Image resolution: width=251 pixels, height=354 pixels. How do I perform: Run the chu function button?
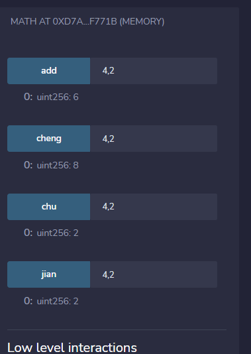pyautogui.click(x=49, y=207)
